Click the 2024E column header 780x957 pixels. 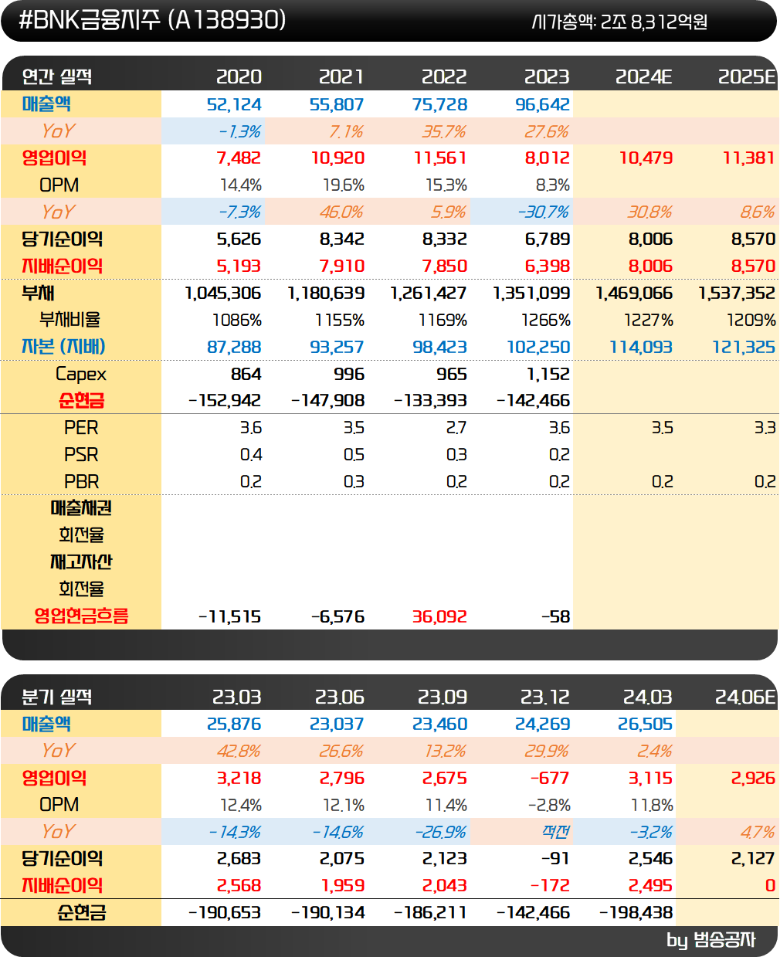pyautogui.click(x=644, y=76)
